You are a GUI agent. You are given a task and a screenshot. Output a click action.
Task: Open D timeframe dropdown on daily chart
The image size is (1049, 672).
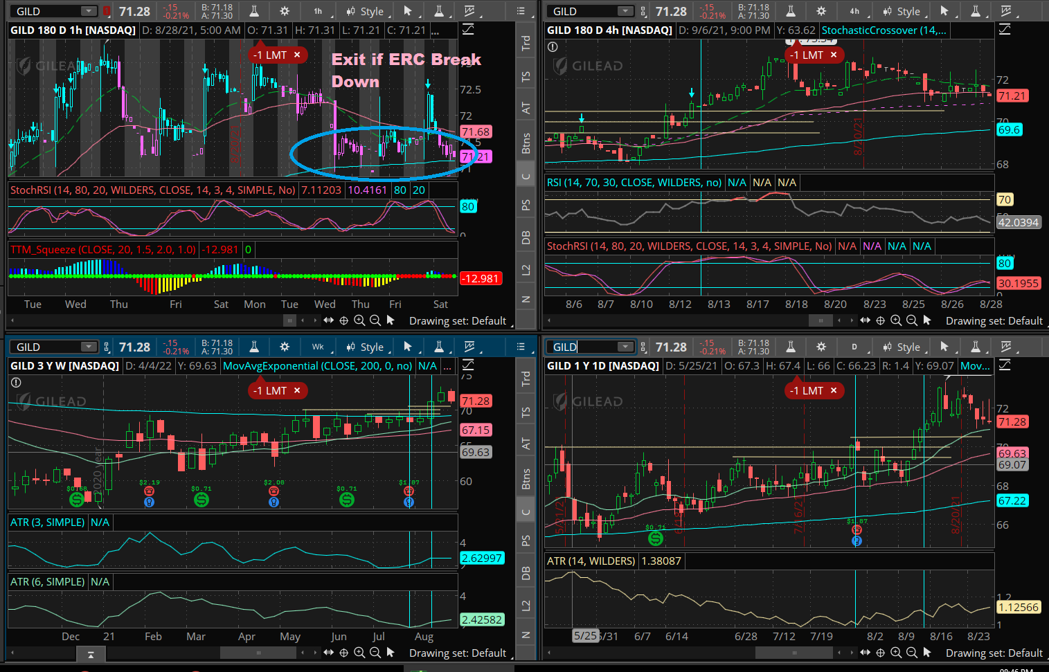[x=854, y=347]
